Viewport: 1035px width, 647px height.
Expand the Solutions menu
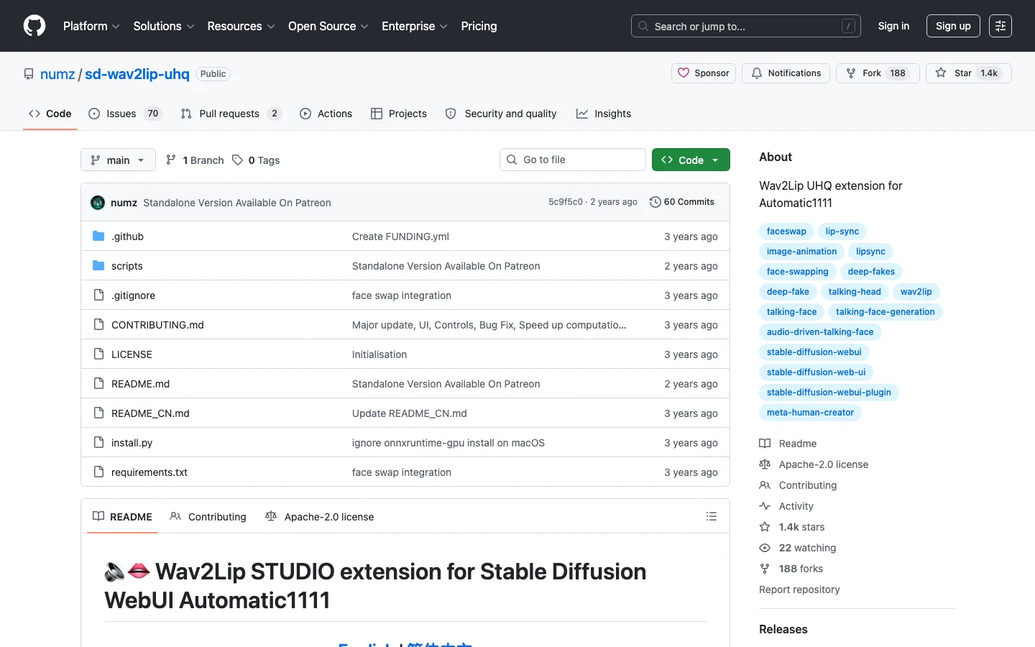(x=164, y=26)
